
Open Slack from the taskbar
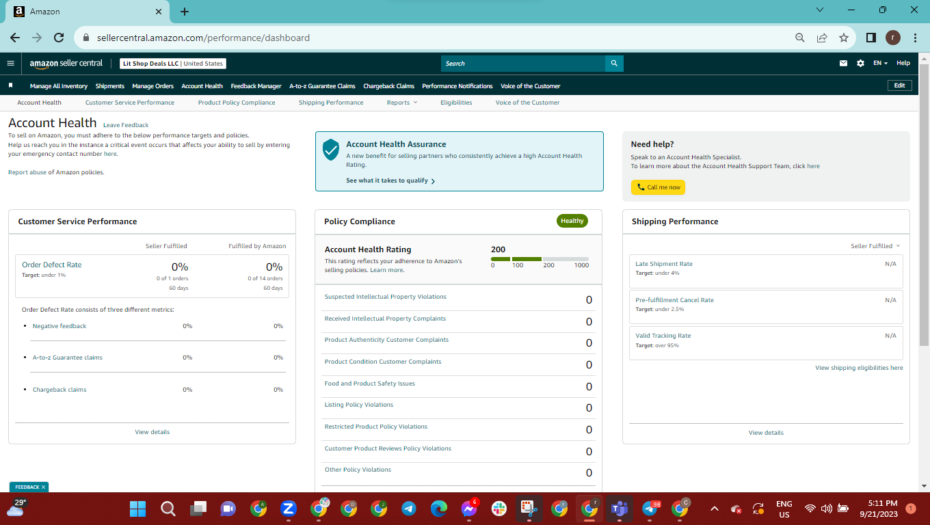(x=499, y=509)
